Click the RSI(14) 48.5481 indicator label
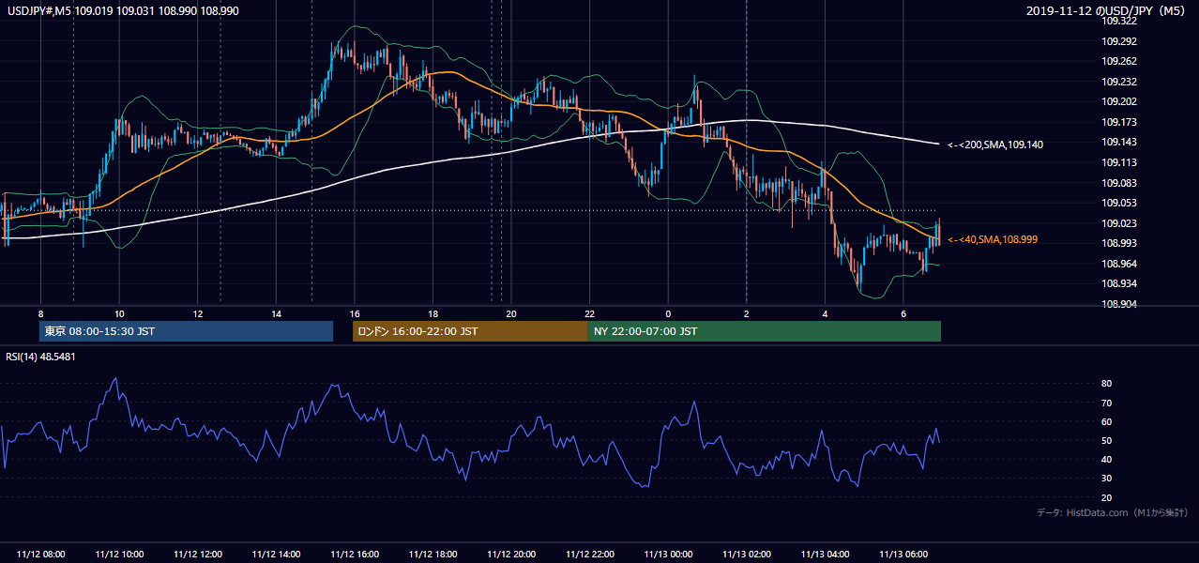Screen dimensions: 1199x563 tap(41, 357)
